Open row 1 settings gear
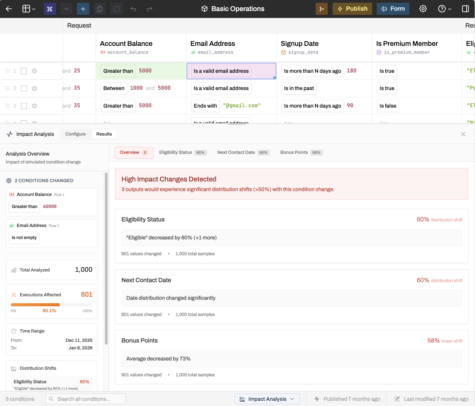 [34, 71]
